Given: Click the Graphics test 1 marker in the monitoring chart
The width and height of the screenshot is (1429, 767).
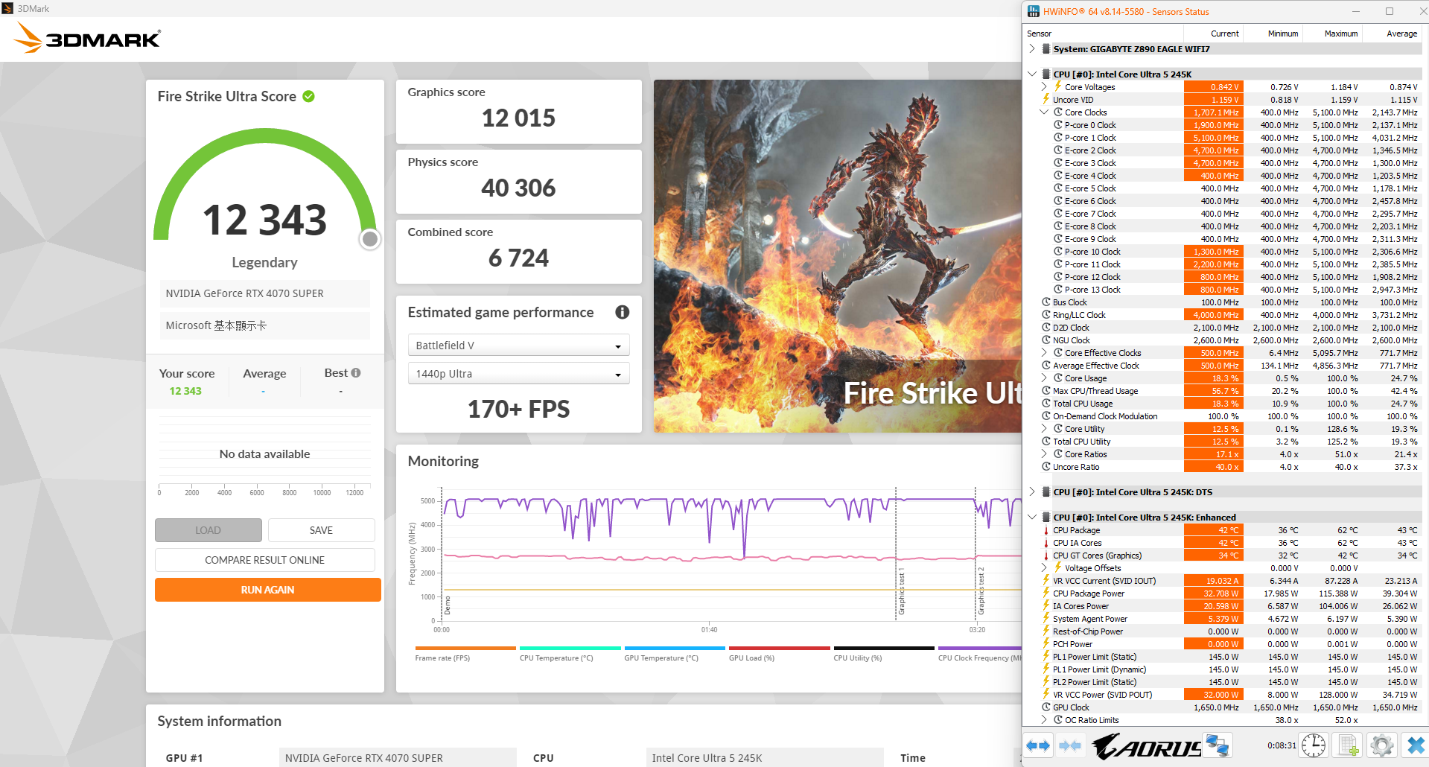Looking at the screenshot, I should [x=902, y=593].
